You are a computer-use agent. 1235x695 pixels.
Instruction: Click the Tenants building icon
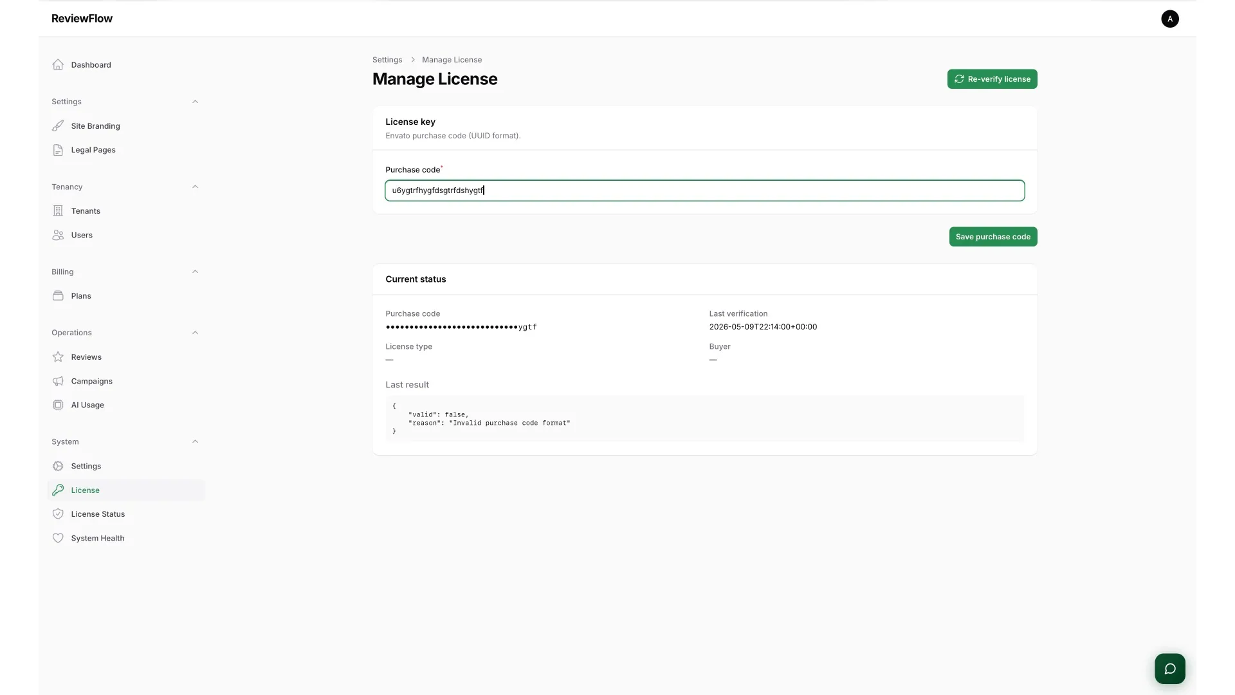pyautogui.click(x=58, y=210)
